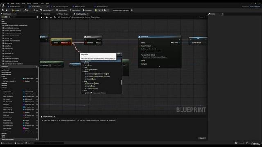The image size is (262, 147).
Task: Switch to BP_Door_Master tab
Action: [80, 7]
